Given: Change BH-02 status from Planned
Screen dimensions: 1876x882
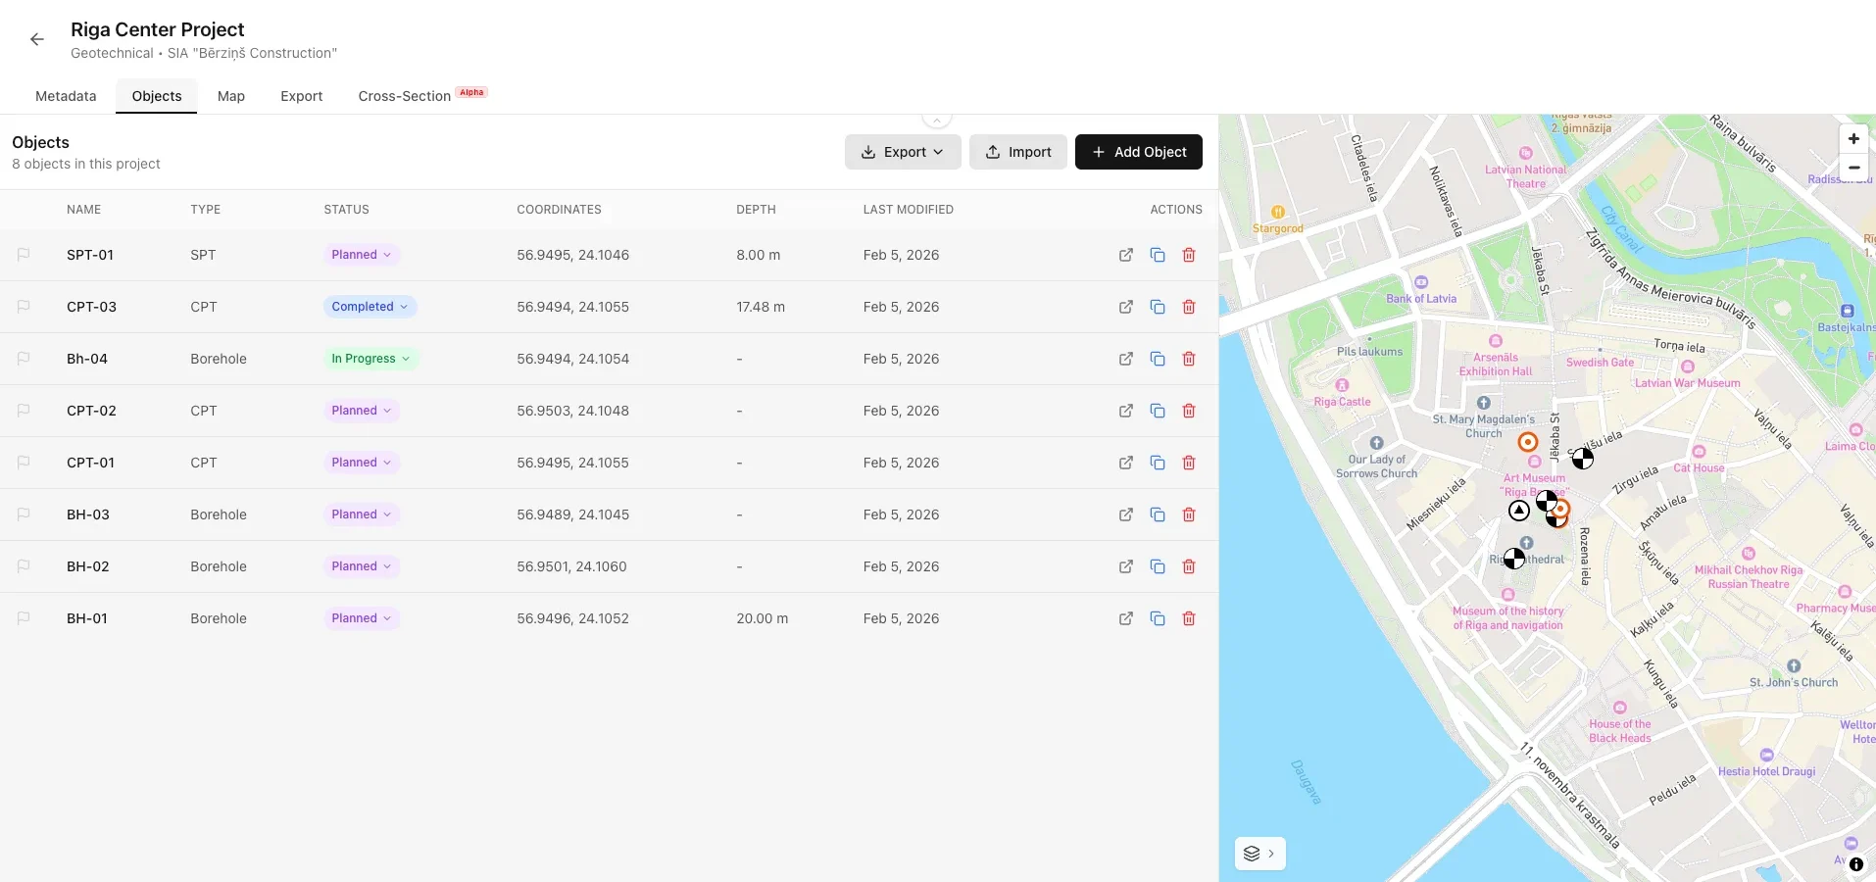Looking at the screenshot, I should (362, 566).
